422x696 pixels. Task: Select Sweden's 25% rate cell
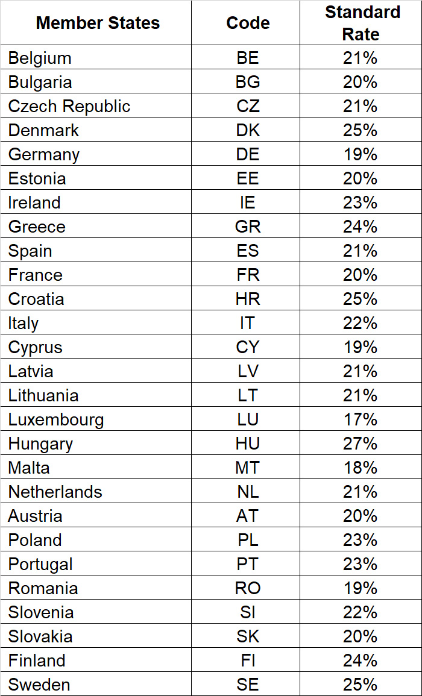(361, 685)
